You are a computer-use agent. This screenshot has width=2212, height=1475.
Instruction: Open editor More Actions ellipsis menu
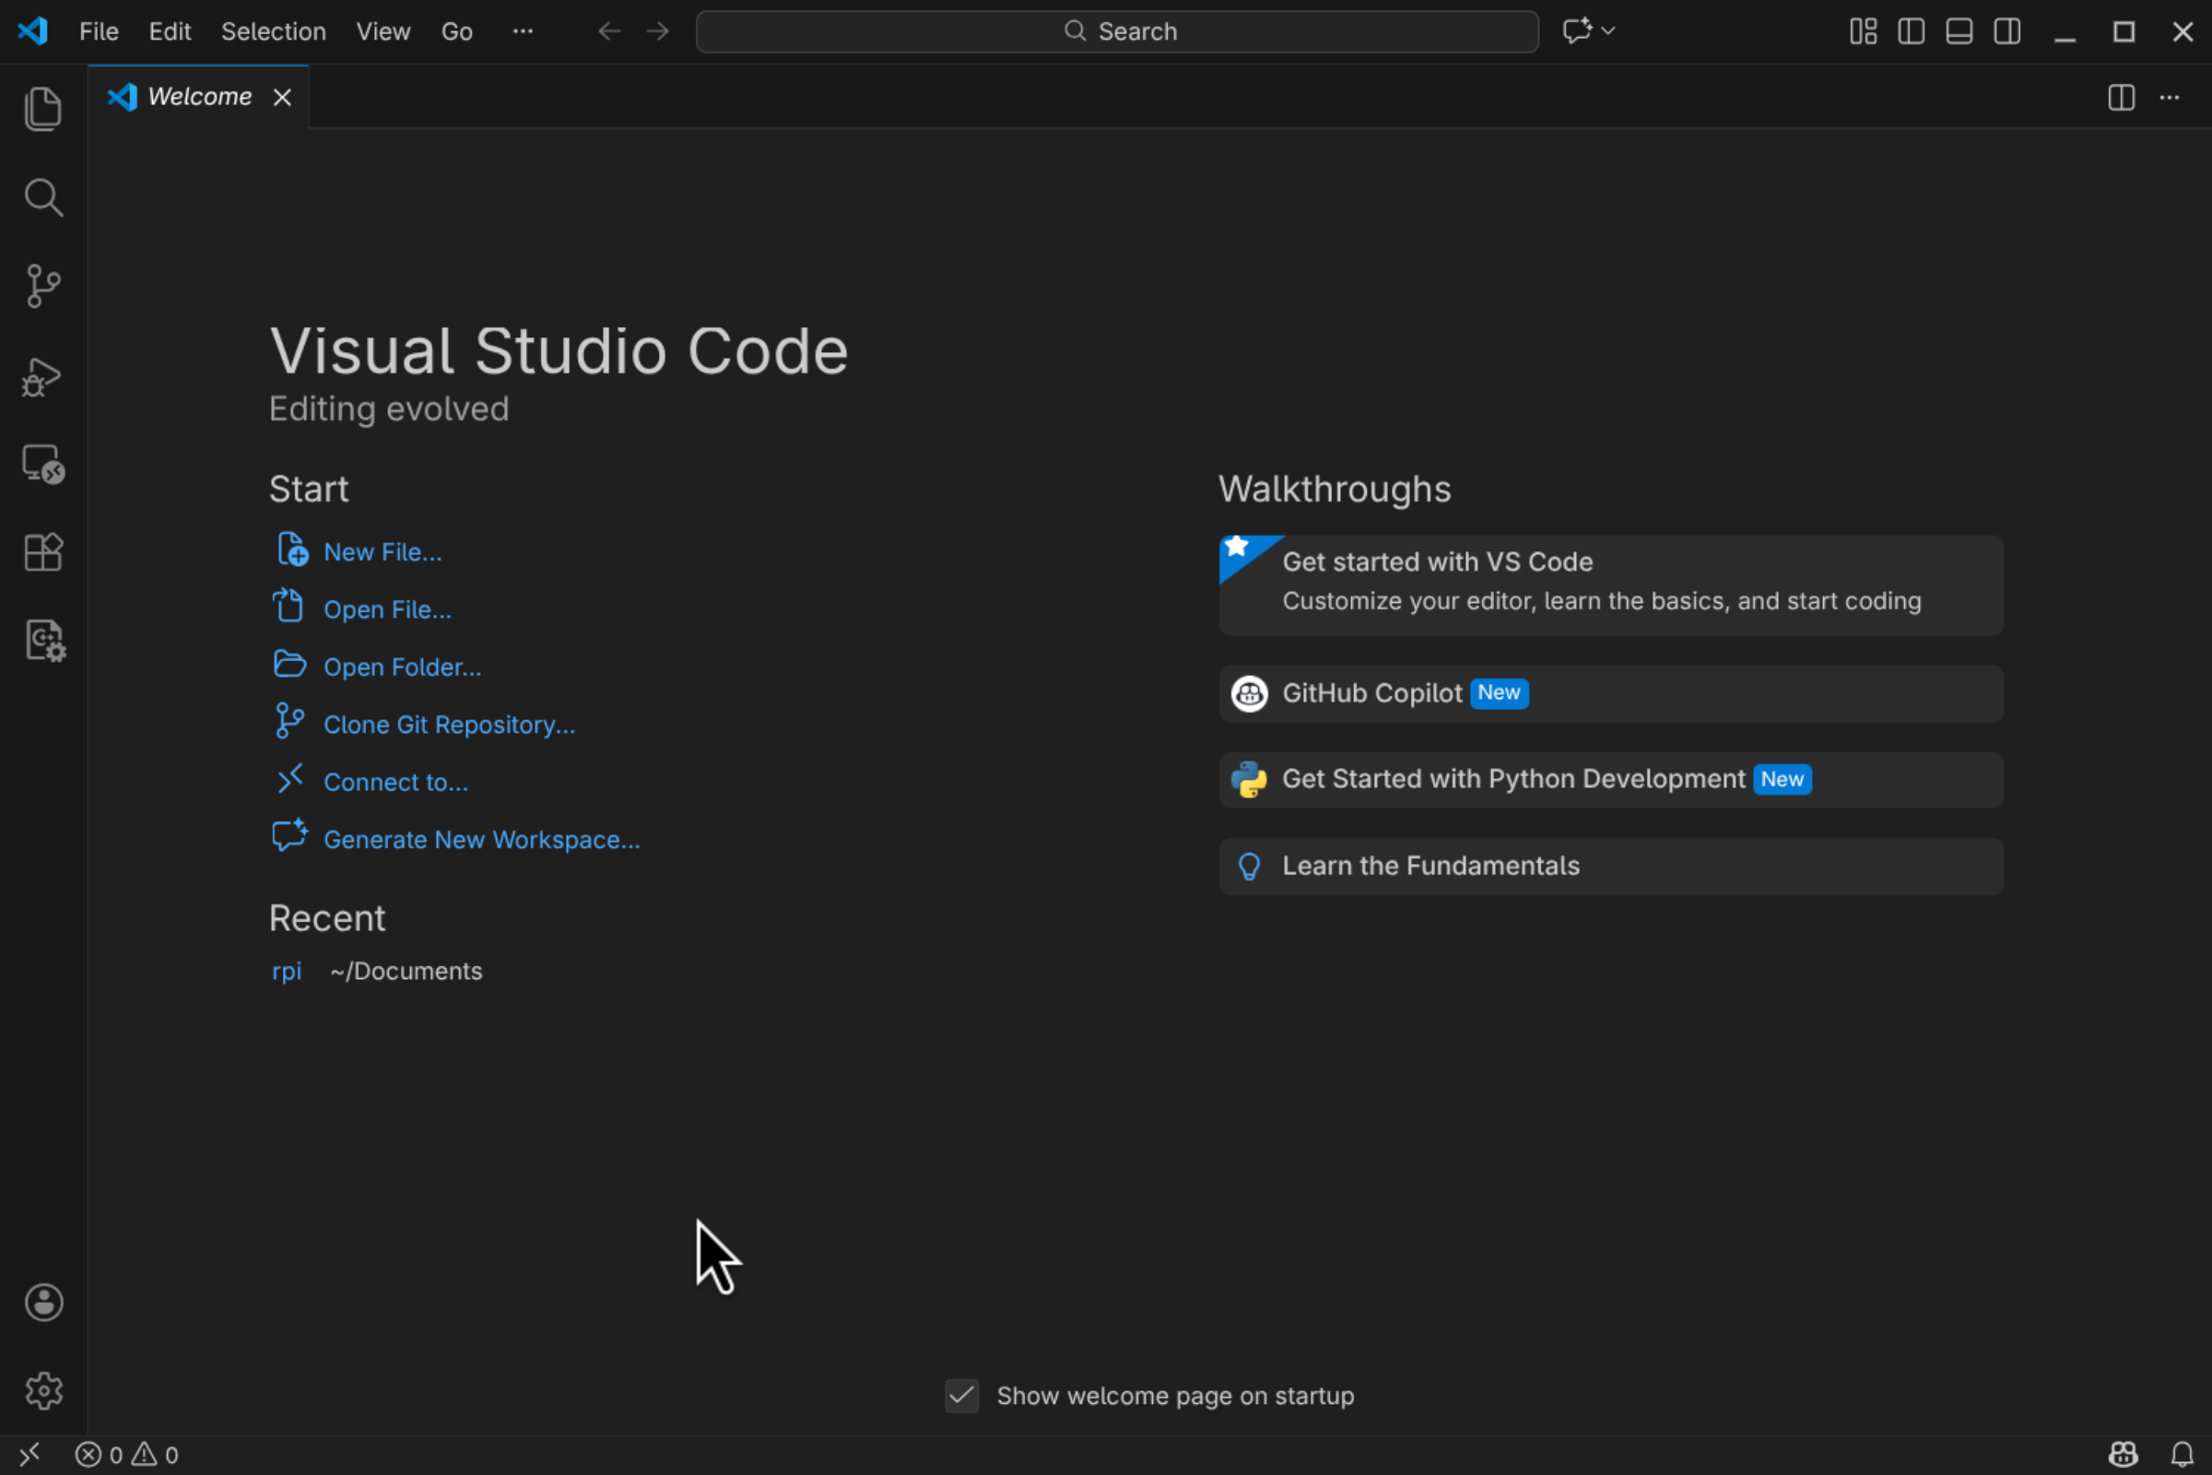pos(2169,97)
